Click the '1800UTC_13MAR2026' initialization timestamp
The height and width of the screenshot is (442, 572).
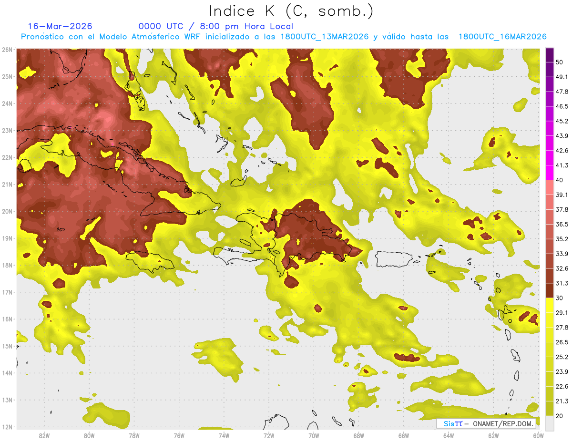[x=325, y=37]
